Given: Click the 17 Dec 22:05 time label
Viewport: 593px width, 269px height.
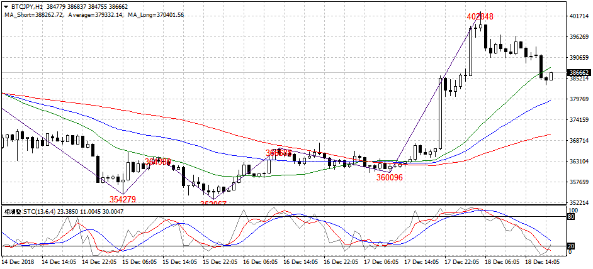Looking at the screenshot, I should (463, 261).
